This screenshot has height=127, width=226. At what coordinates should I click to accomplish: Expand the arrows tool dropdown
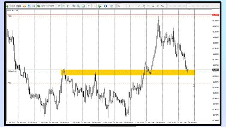(x=165, y=6)
